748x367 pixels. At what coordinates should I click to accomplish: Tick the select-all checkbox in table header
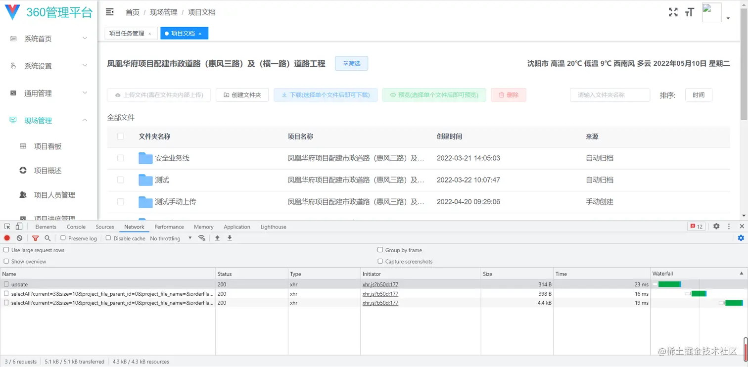pyautogui.click(x=121, y=137)
